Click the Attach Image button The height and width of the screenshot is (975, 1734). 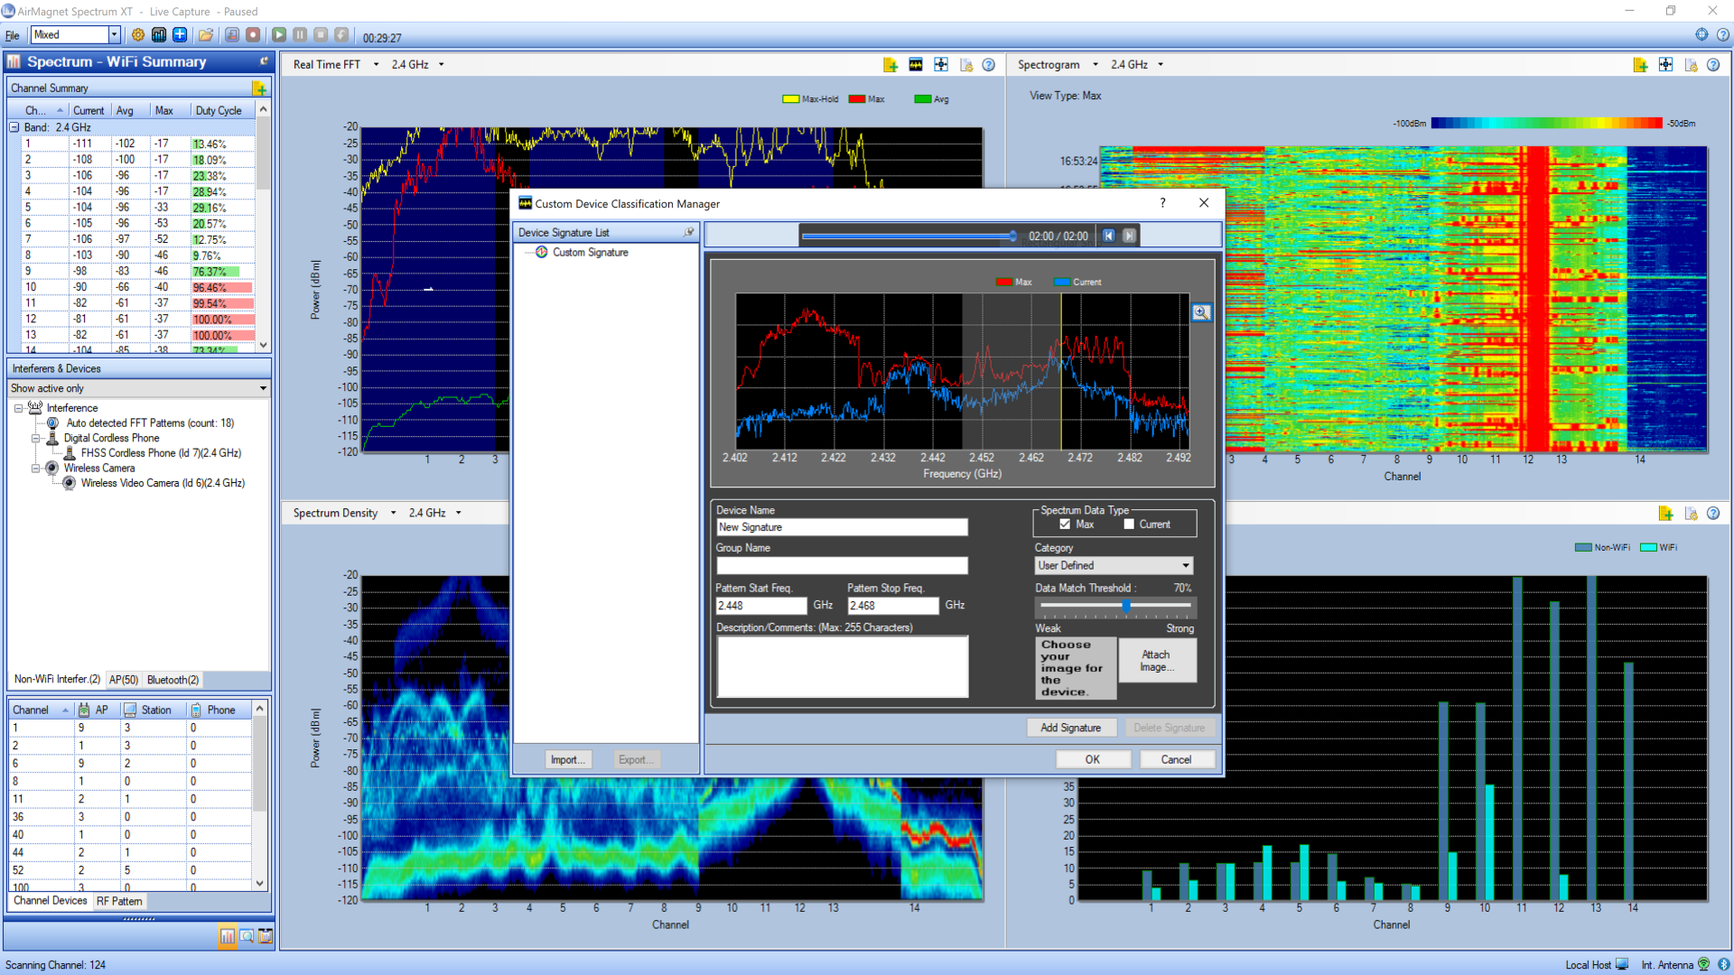pos(1157,660)
